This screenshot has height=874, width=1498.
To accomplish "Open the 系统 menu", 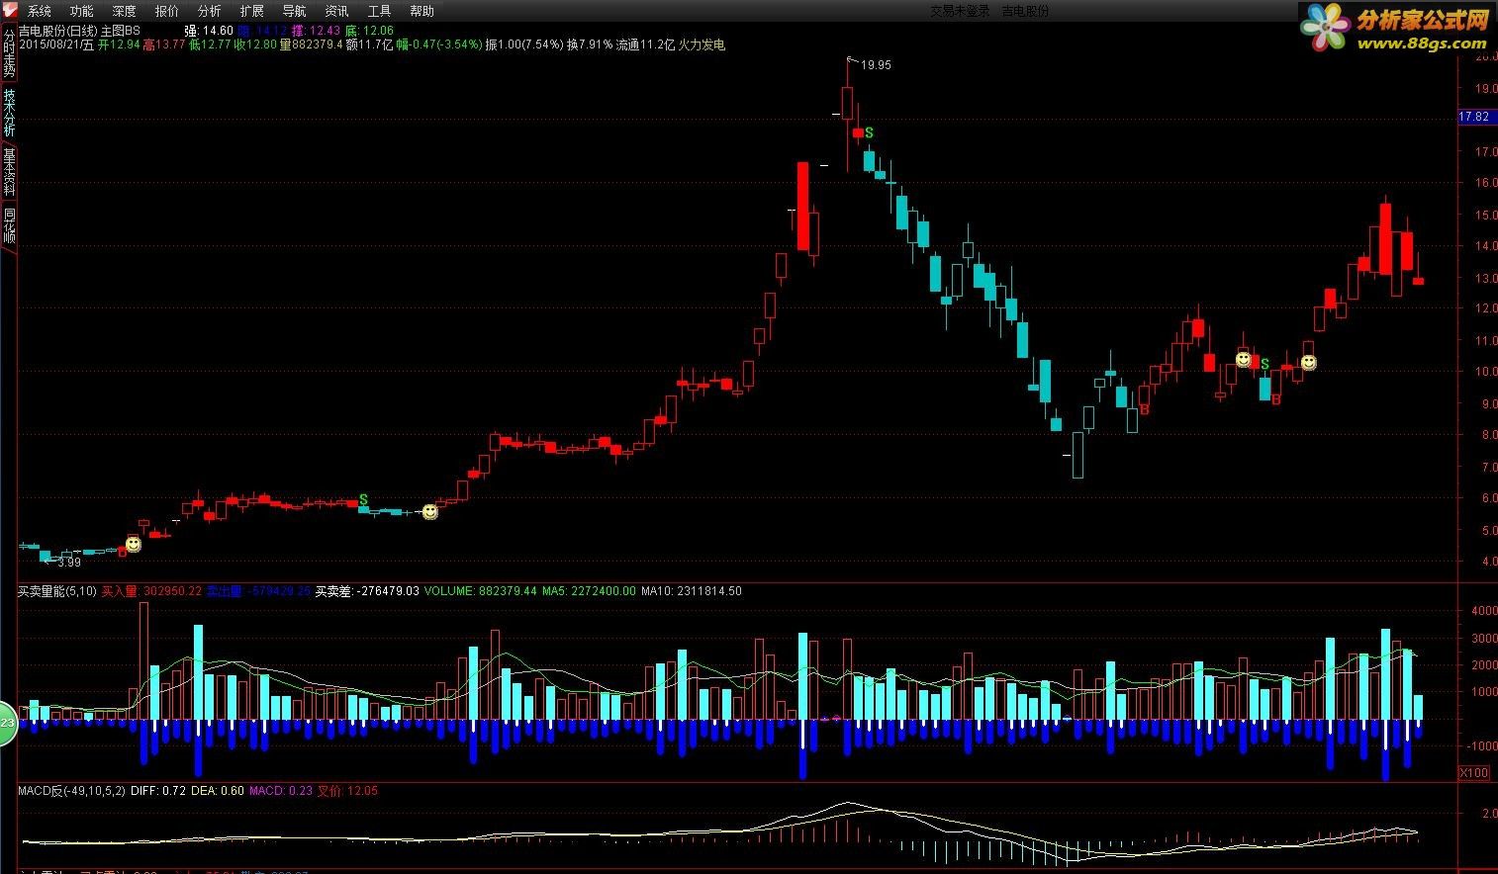I will click(x=40, y=11).
